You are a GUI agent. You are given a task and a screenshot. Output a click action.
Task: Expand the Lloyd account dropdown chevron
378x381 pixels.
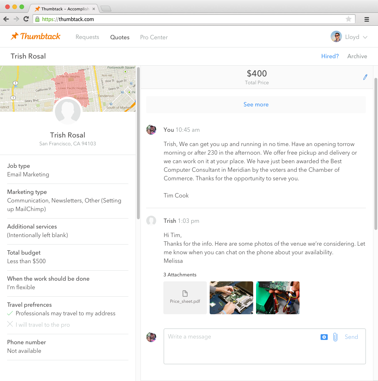click(365, 37)
